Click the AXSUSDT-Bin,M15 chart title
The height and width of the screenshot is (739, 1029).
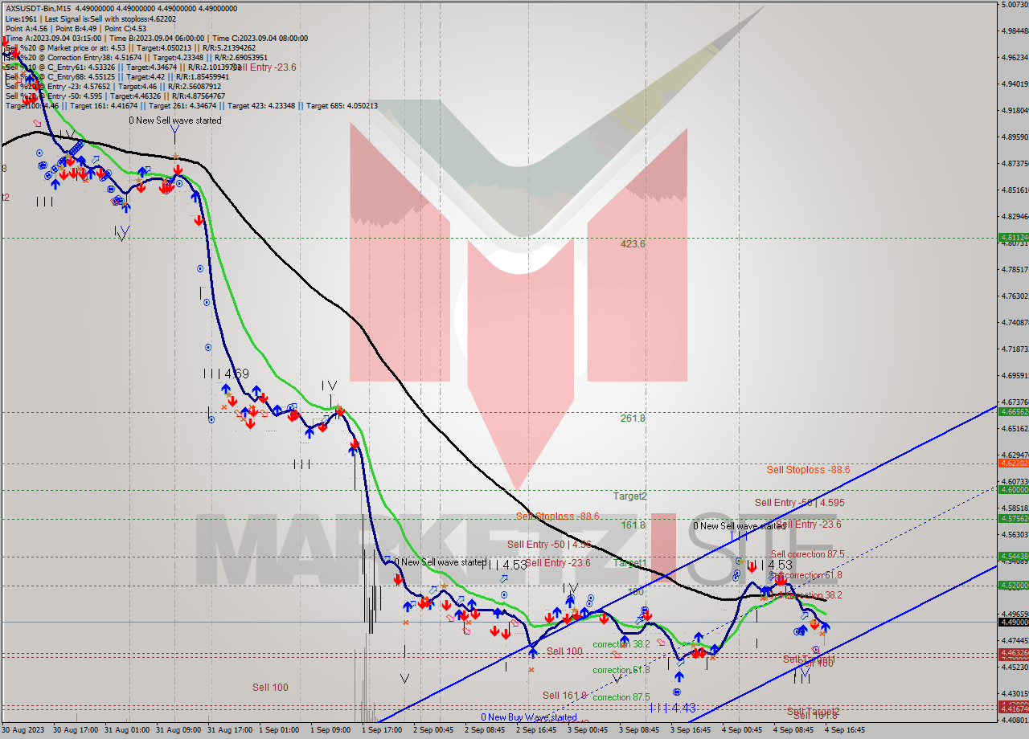pyautogui.click(x=121, y=8)
